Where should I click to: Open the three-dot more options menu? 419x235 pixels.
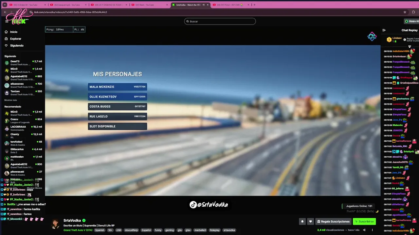(x=372, y=230)
